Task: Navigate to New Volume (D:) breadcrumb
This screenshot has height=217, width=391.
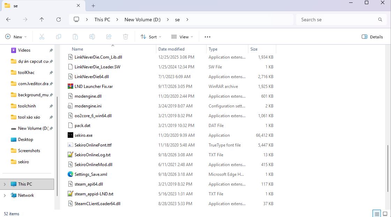Action: 143,20
